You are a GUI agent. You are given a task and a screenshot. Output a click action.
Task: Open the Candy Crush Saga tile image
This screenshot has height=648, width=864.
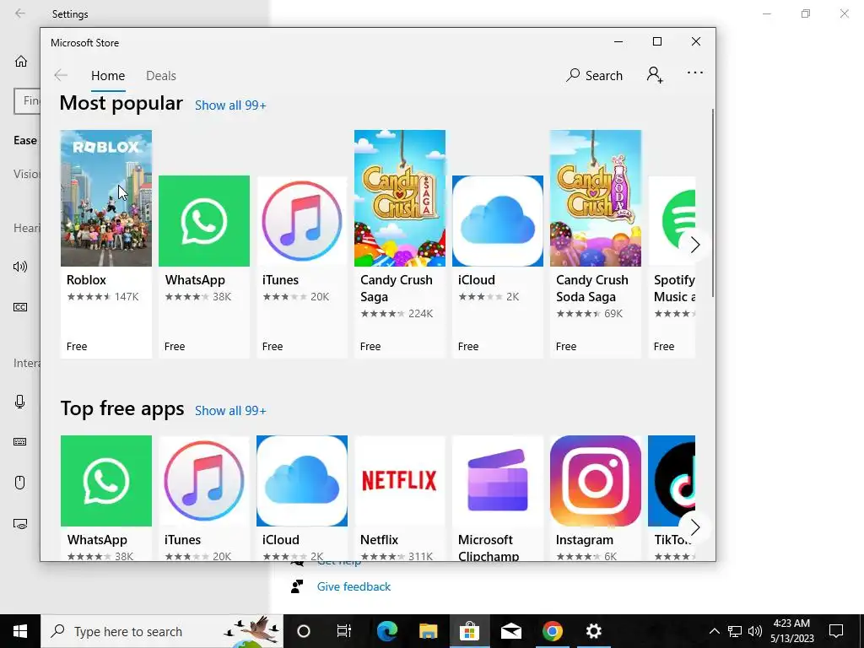[399, 198]
